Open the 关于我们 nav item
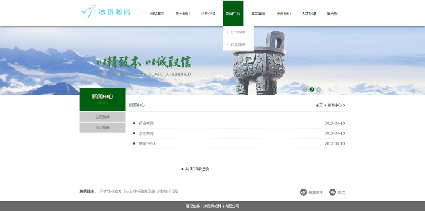 click(182, 14)
